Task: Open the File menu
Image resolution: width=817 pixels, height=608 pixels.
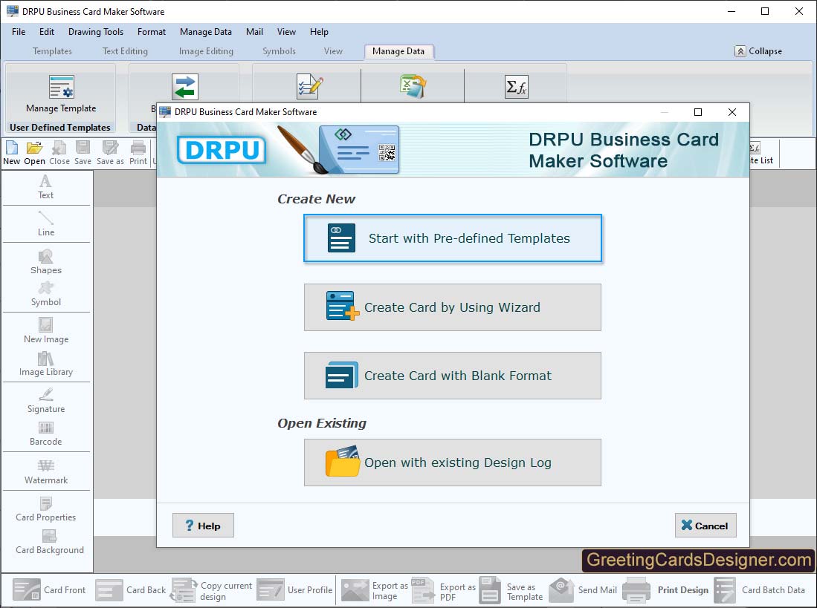Action: tap(19, 32)
